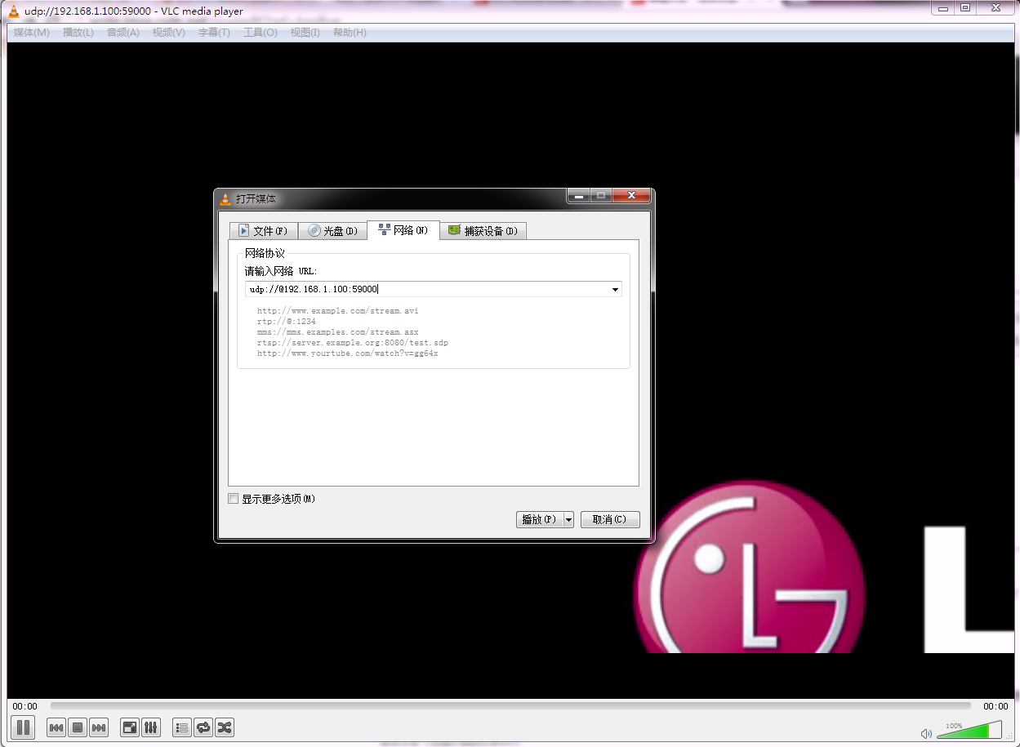Close the 打开媒体 dialog

tap(632, 196)
